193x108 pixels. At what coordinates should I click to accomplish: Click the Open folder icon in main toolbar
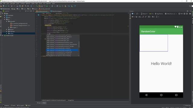pos(1,6)
